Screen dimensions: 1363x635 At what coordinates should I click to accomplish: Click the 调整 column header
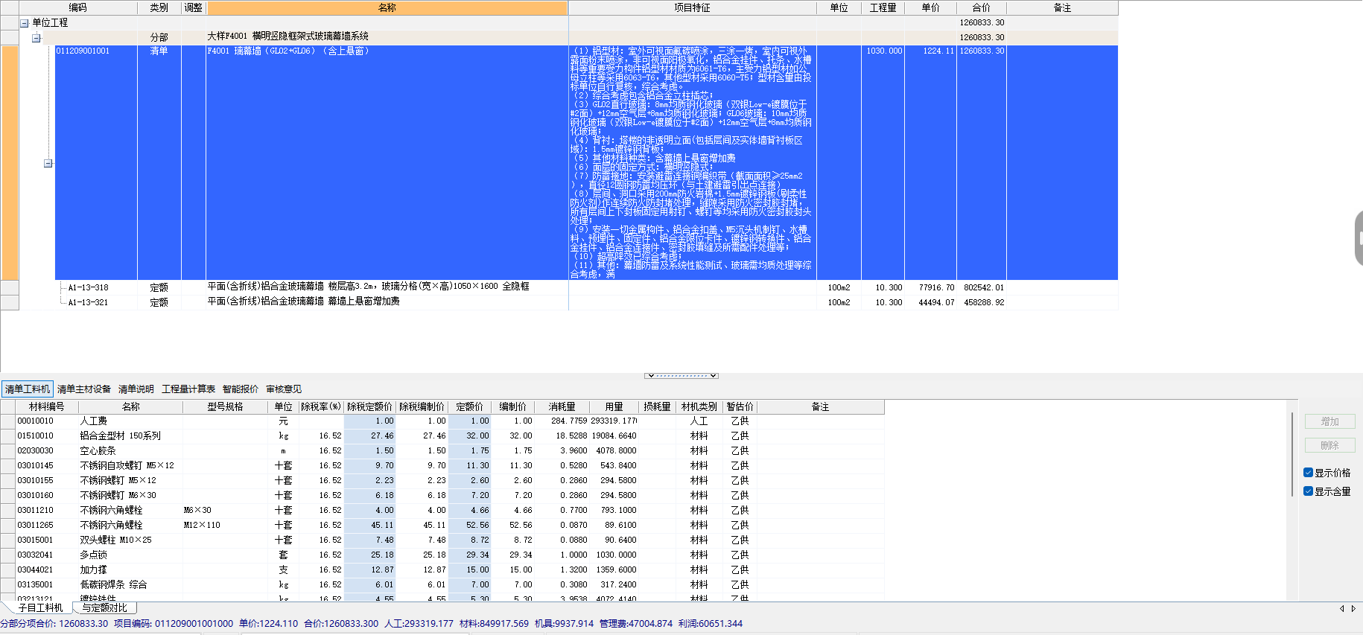point(193,7)
